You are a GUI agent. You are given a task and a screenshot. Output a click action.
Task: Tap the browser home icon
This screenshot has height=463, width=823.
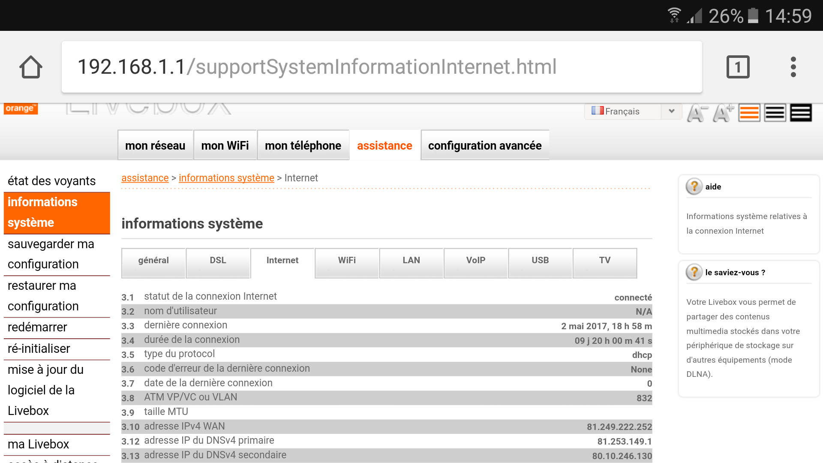click(30, 67)
